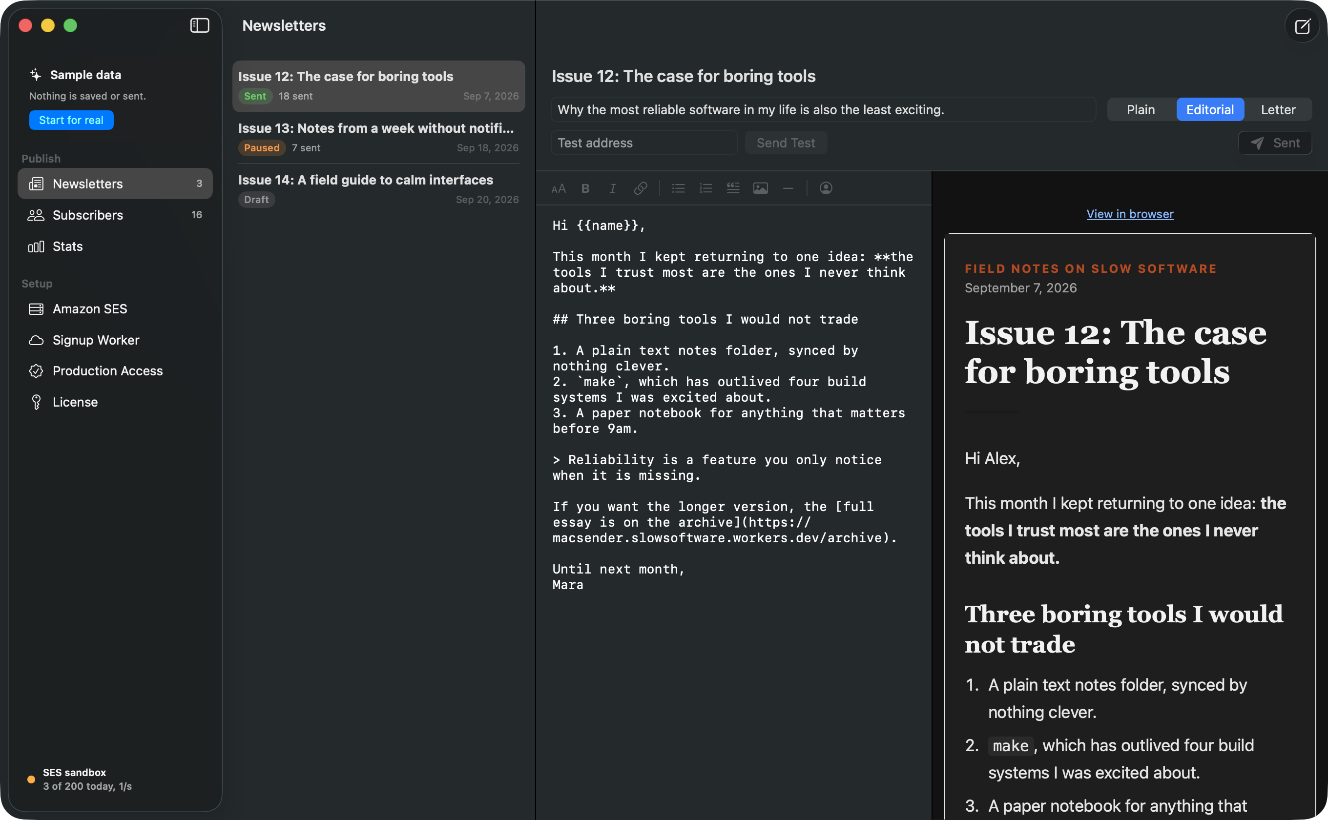Toggle the sidebar visibility icon

[200, 25]
